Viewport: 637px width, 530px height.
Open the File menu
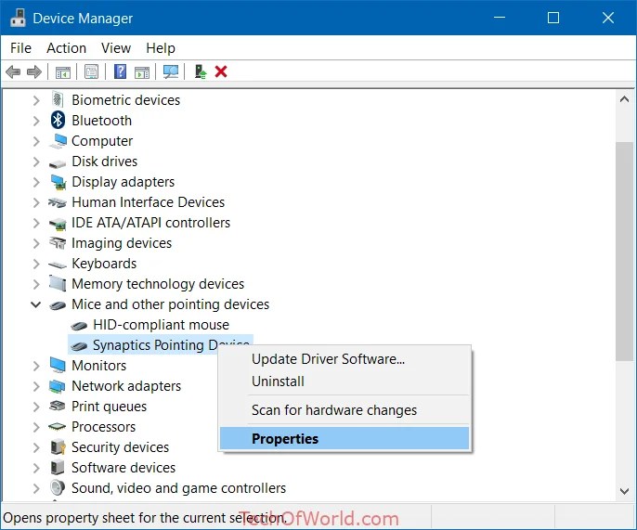tap(20, 48)
